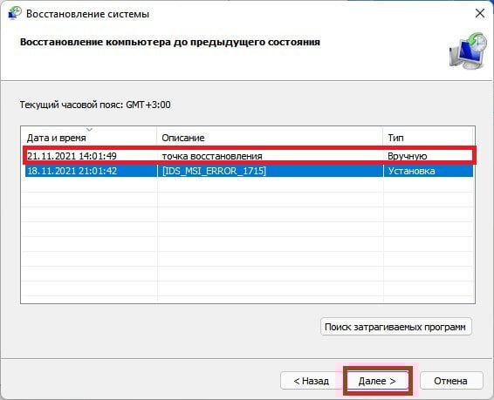Click description точка восстановления

(x=212, y=156)
